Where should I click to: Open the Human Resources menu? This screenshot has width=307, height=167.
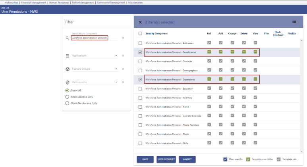(x=59, y=2)
